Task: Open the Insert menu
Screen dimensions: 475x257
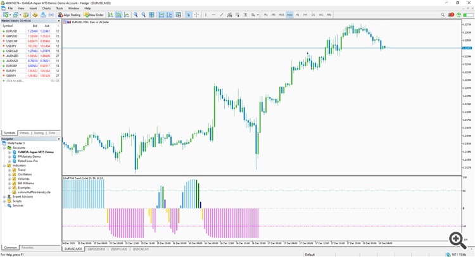Action: pos(34,8)
